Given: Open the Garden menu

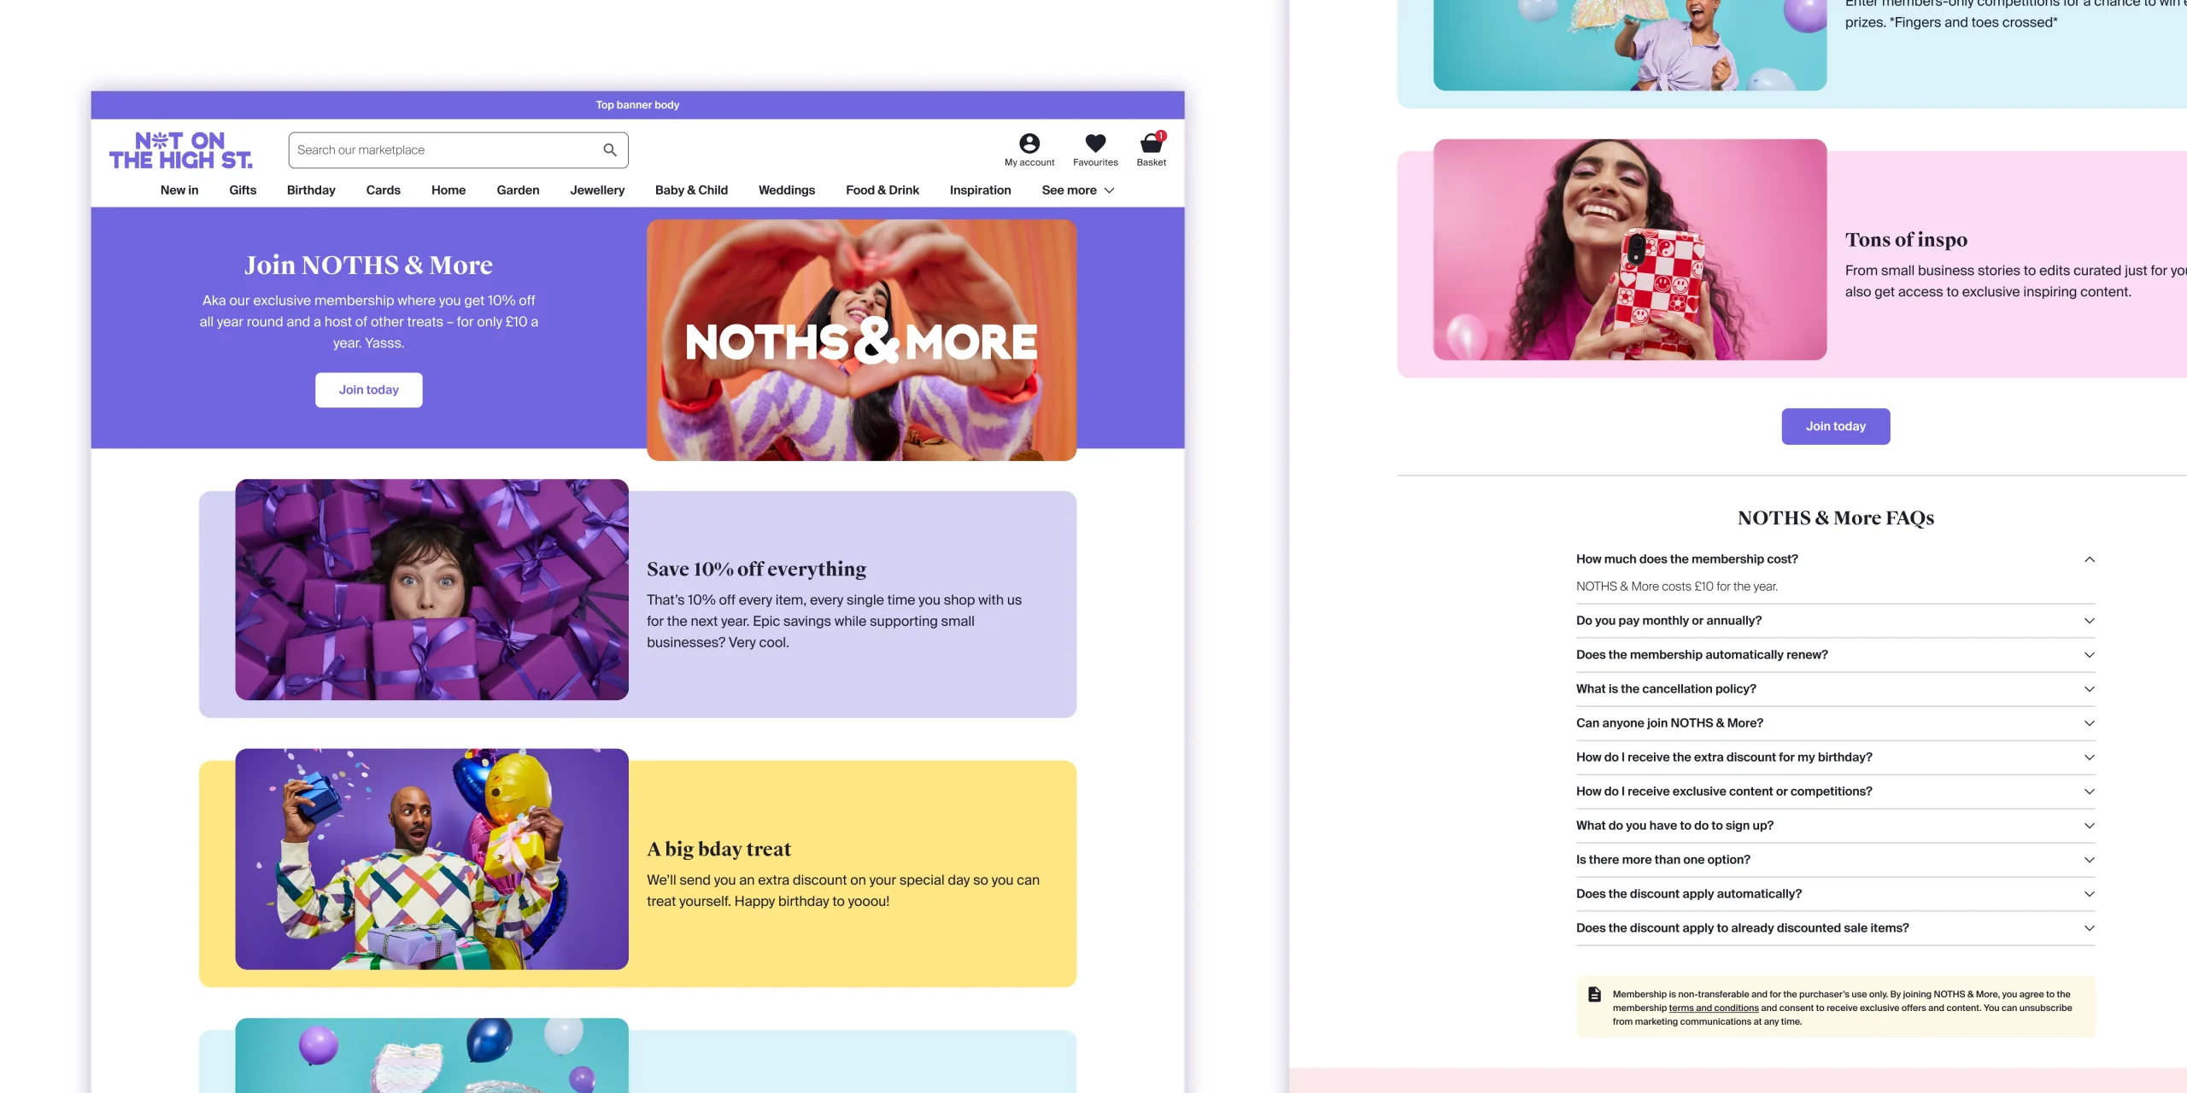Looking at the screenshot, I should (x=519, y=190).
